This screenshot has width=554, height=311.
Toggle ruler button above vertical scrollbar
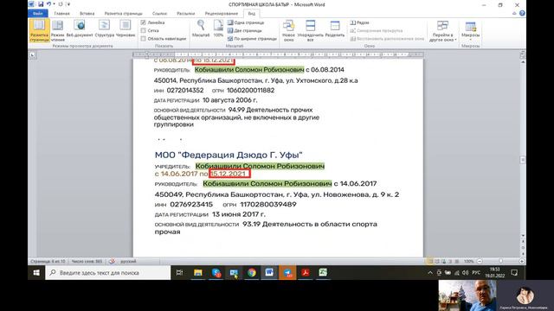pyautogui.click(x=523, y=54)
